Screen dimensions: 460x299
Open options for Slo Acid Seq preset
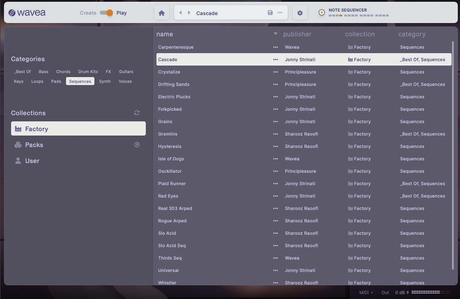click(276, 246)
